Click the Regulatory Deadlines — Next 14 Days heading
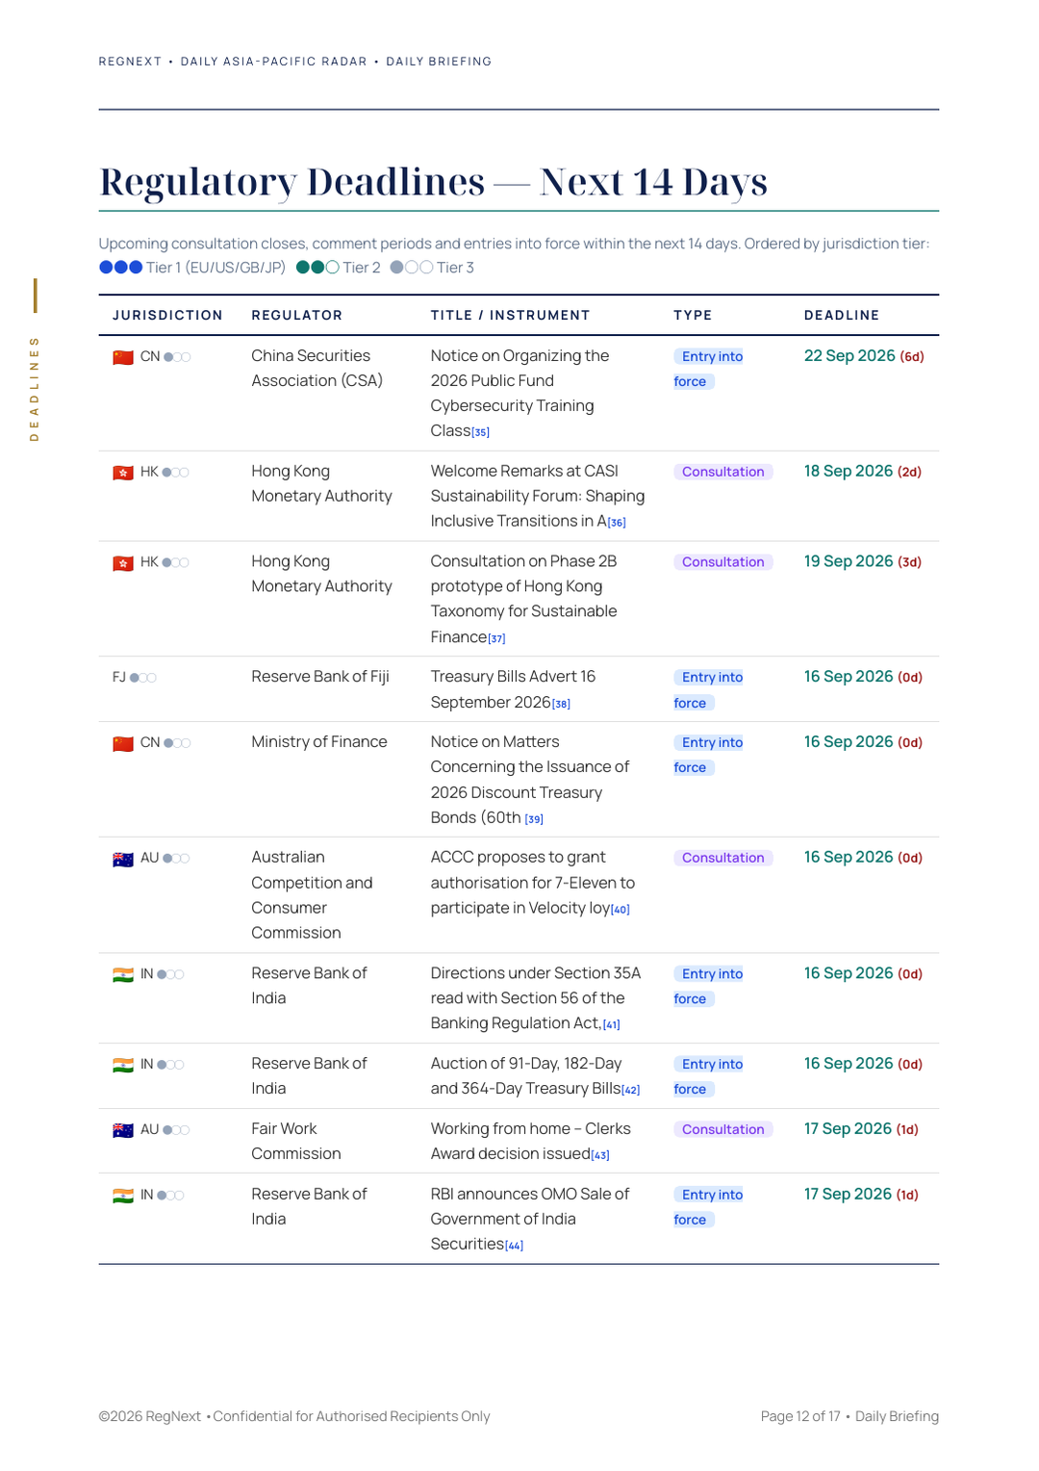Viewport: 1039px width, 1471px height. pos(433,181)
